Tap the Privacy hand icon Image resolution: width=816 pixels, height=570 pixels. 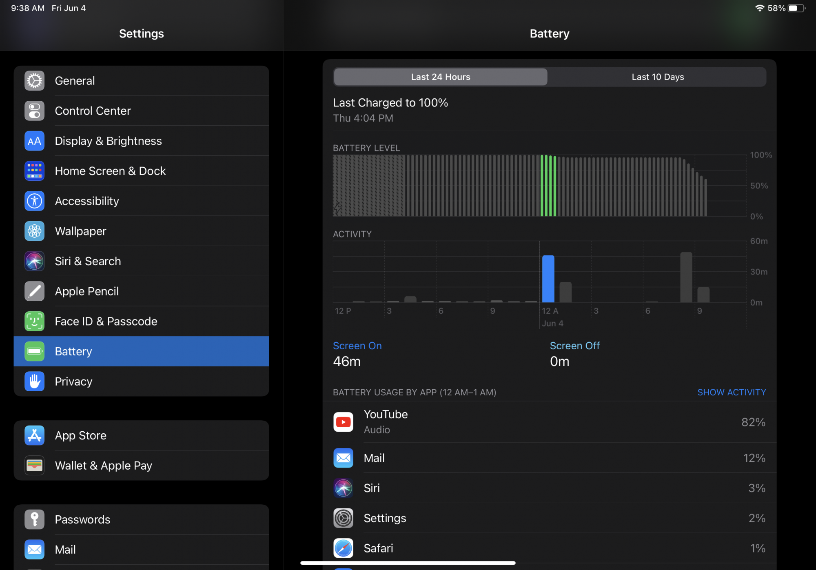(x=34, y=381)
